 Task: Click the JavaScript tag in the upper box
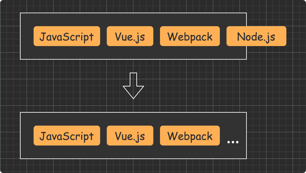click(x=67, y=36)
